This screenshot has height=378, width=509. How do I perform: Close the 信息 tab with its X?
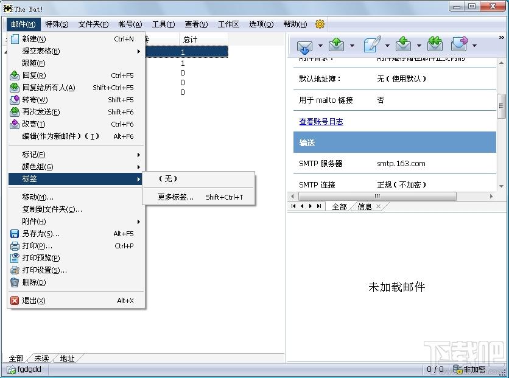[378, 207]
